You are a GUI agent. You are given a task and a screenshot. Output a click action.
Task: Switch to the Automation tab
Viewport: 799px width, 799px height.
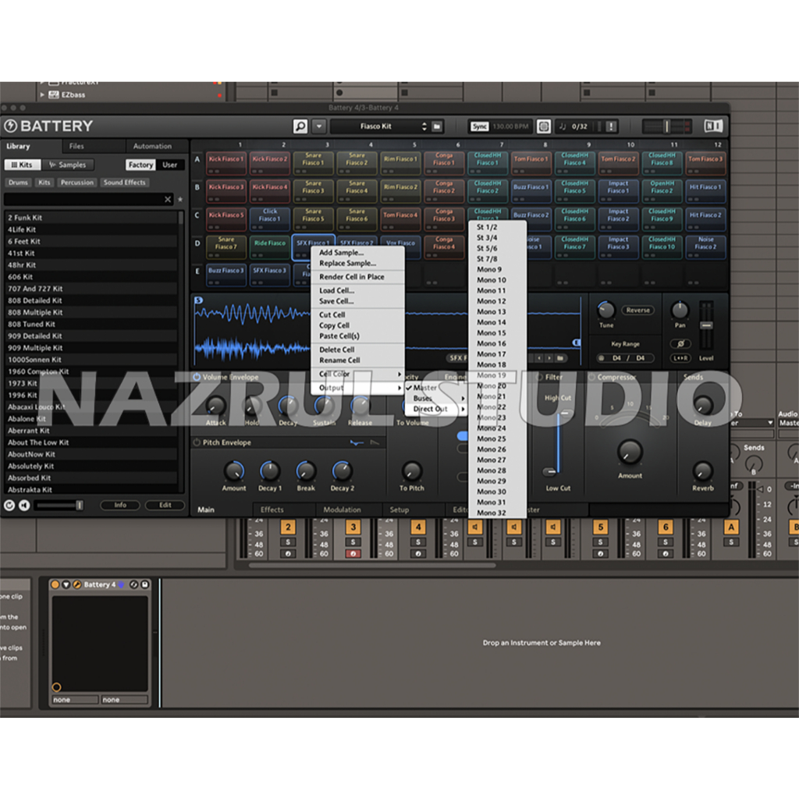(x=152, y=146)
